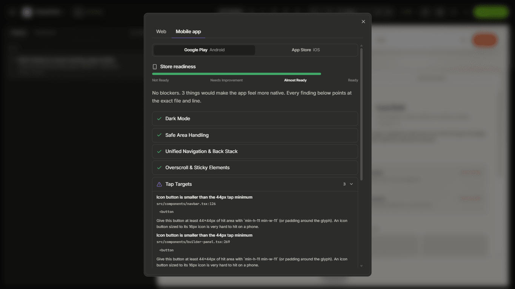This screenshot has width=515, height=289.
Task: Close the store readiness dialog
Action: 363,21
